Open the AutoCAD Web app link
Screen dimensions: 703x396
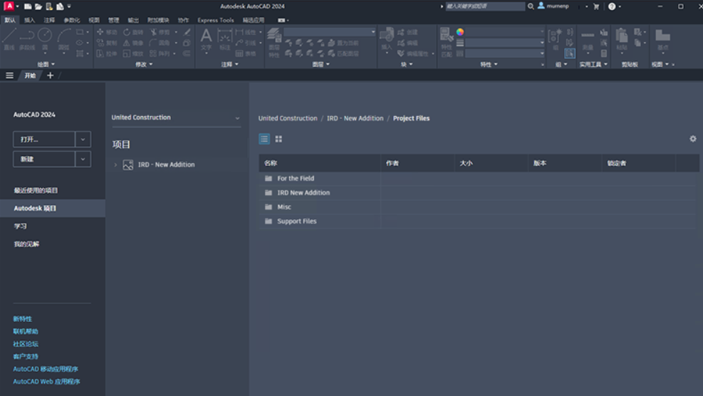pyautogui.click(x=46, y=382)
